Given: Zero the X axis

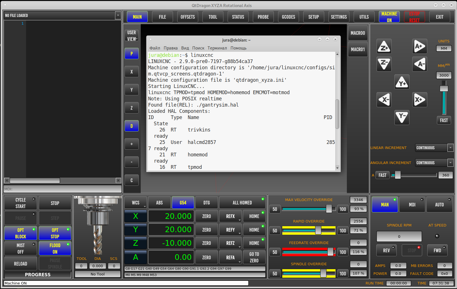Looking at the screenshot, I should coord(207,216).
